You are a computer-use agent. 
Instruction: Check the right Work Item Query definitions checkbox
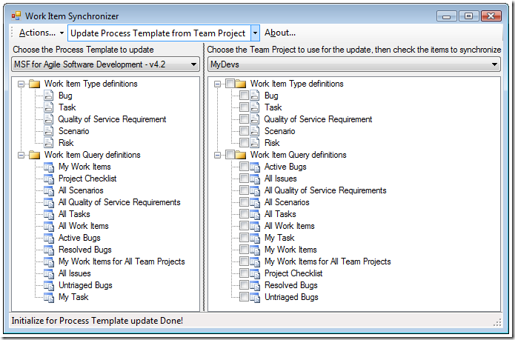point(230,155)
